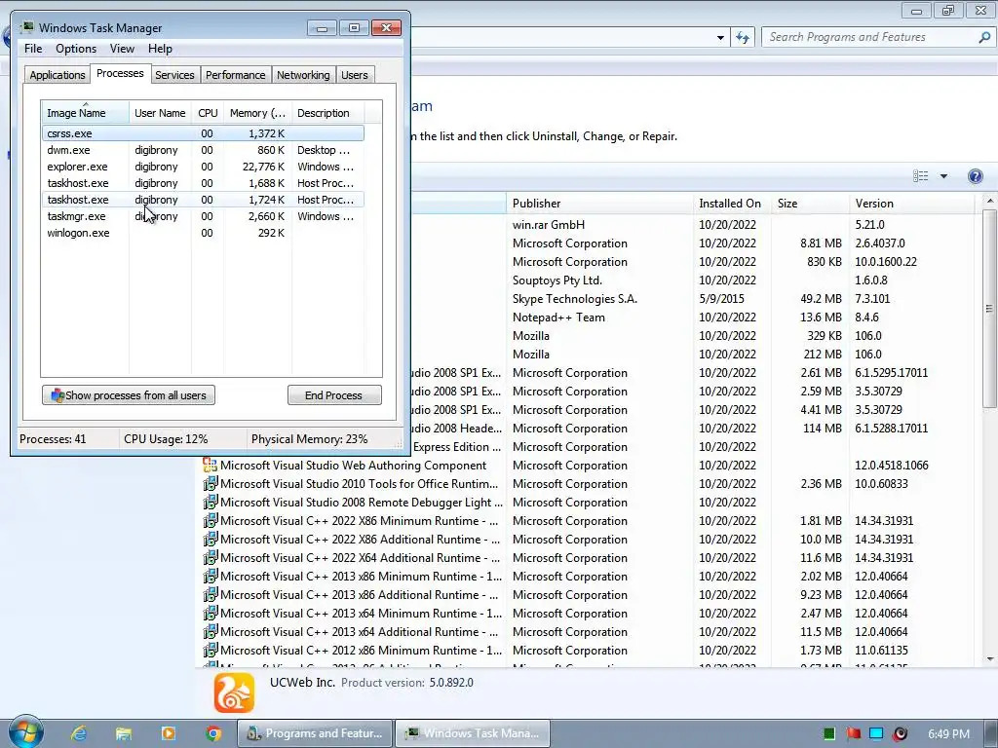
Task: Open Help menu in Task Manager
Action: (x=160, y=49)
